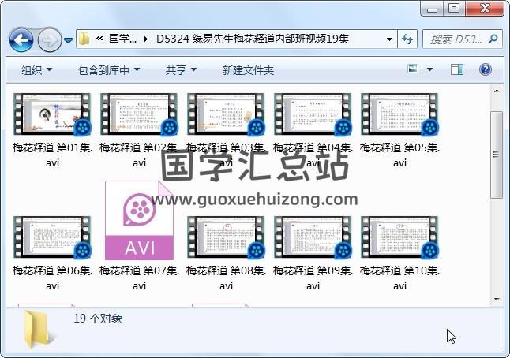Image resolution: width=510 pixels, height=358 pixels.
Task: Minimize the Explorer window
Action: point(433,8)
